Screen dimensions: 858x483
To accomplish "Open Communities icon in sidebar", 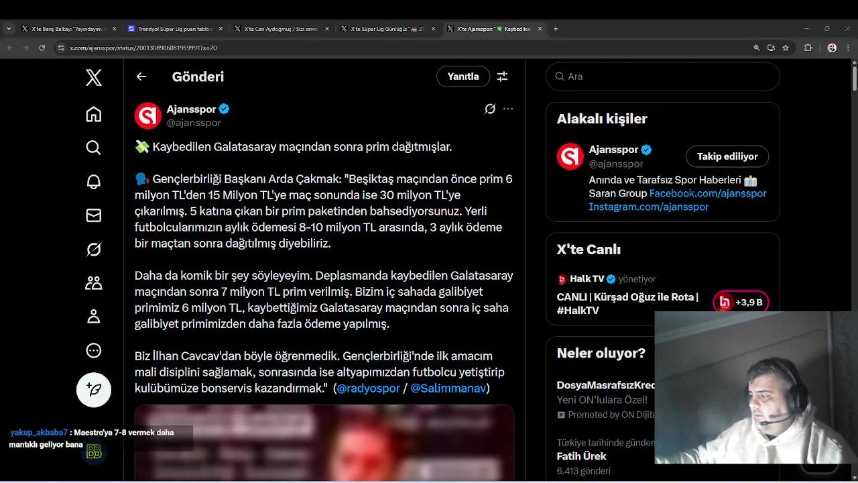I will pos(94,283).
